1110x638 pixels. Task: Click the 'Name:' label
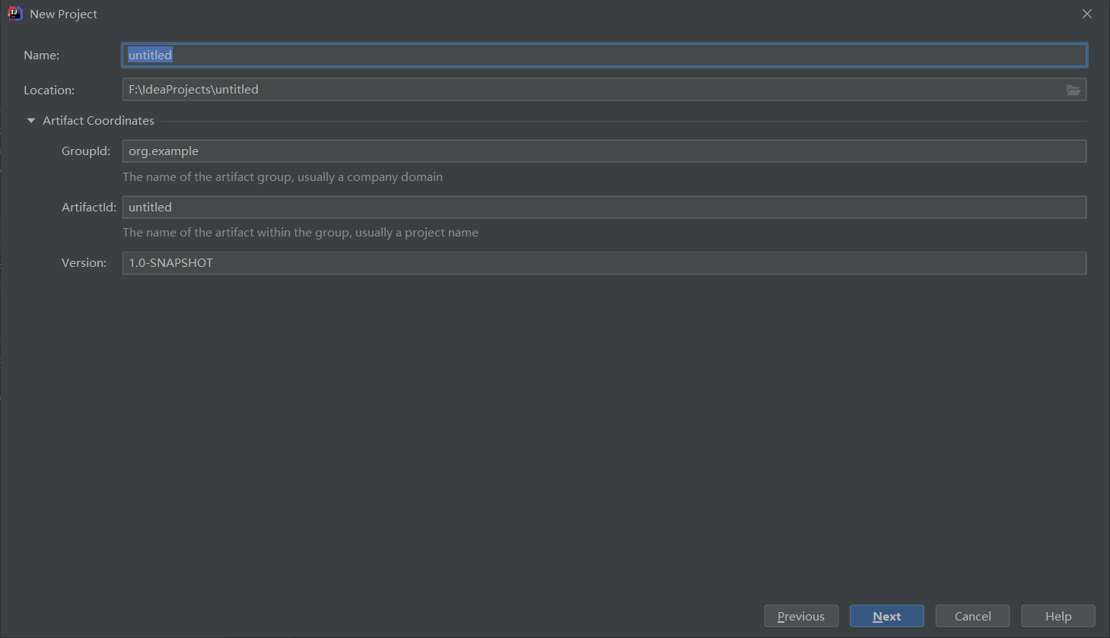(x=41, y=56)
